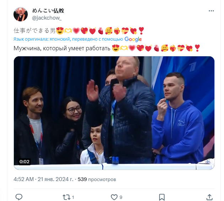Like the tweet with the heart icon
The image size is (224, 201).
114,197
